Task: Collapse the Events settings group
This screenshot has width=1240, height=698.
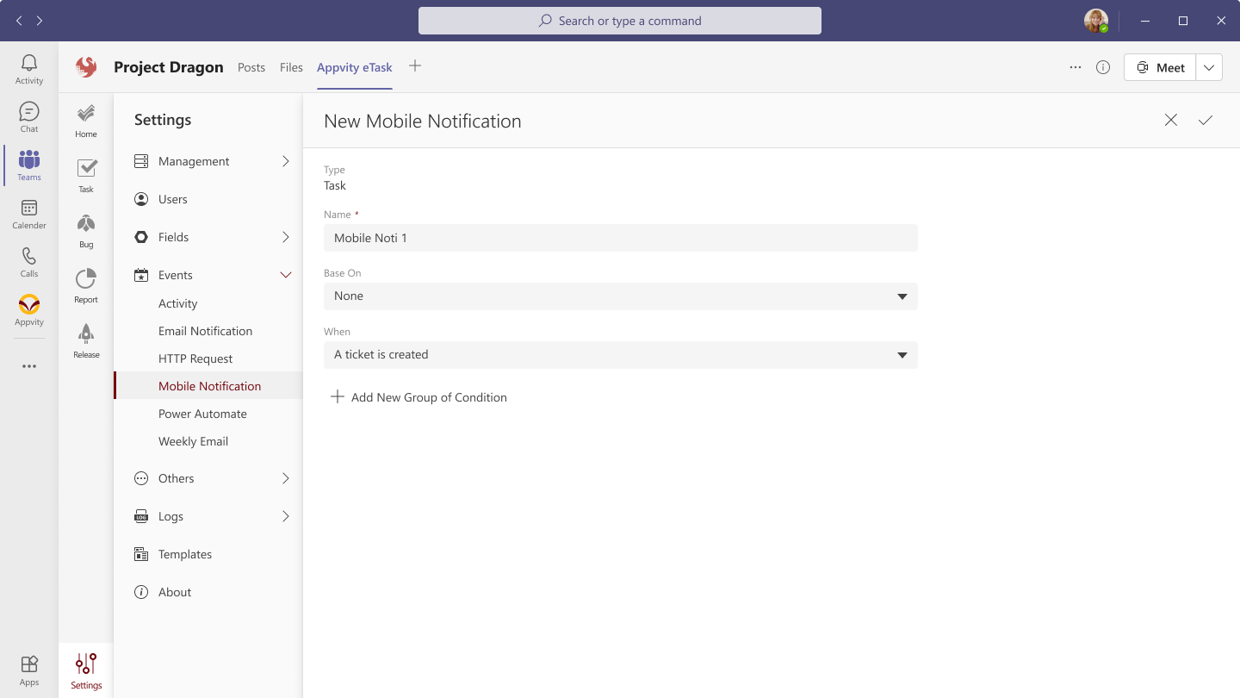Action: click(286, 275)
